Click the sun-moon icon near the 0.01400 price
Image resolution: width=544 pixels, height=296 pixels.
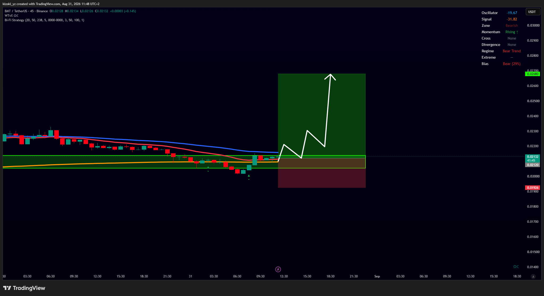click(516, 267)
